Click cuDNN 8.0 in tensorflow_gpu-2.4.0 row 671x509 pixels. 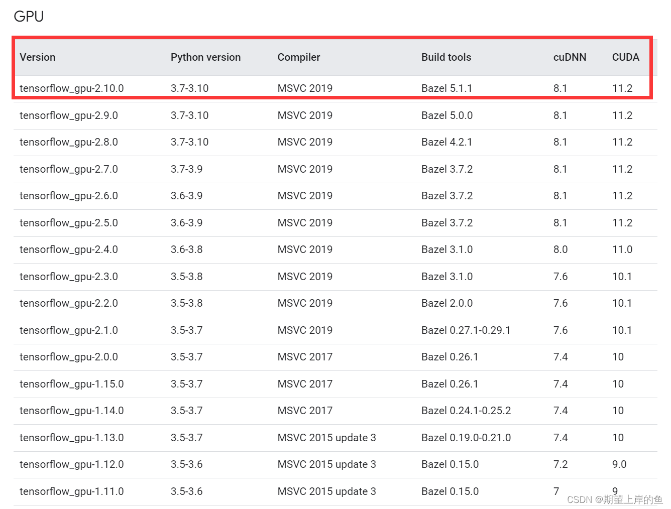[561, 249]
